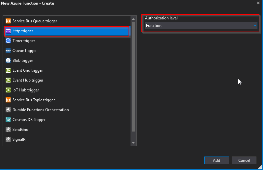Click the SendGrid lightning icon
This screenshot has width=263, height=170.
pyautogui.click(x=8, y=130)
